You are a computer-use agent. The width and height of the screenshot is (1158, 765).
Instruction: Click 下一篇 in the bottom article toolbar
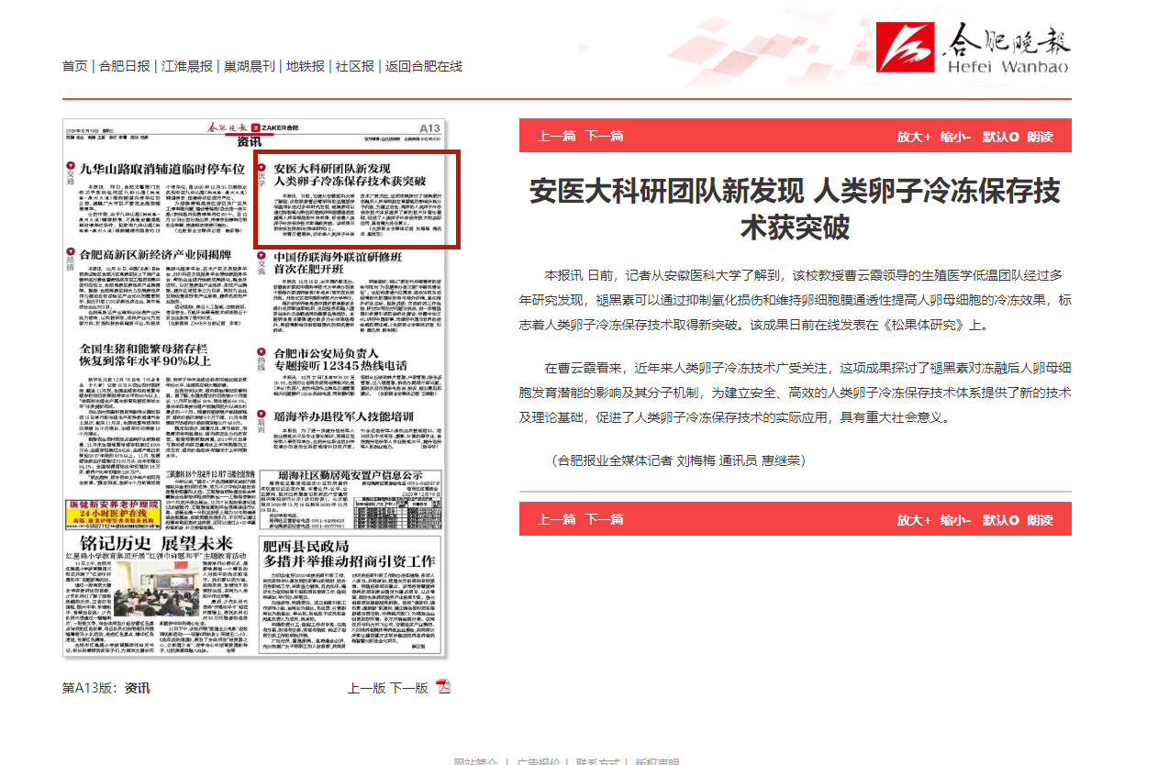coord(605,519)
